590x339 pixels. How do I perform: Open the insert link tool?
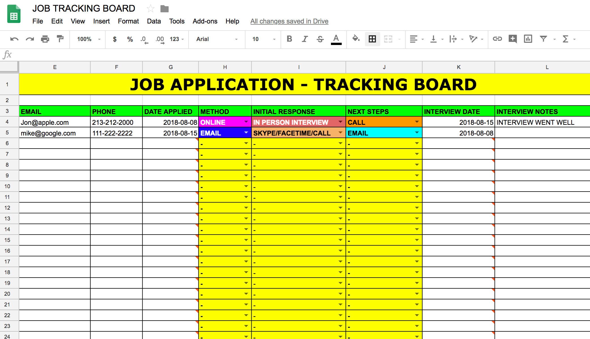click(x=497, y=39)
